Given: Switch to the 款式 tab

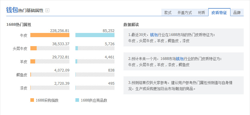Looking at the screenshot, I should [168, 13].
